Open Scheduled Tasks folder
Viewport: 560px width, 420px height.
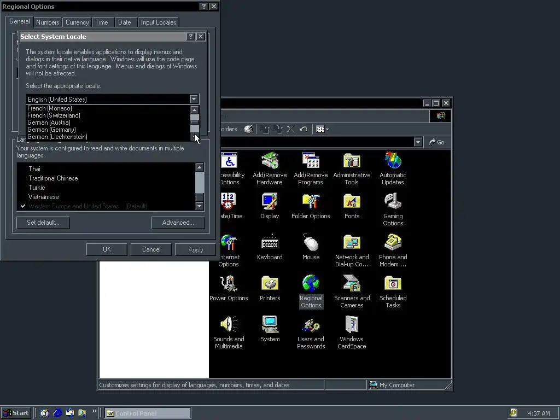coord(393,292)
